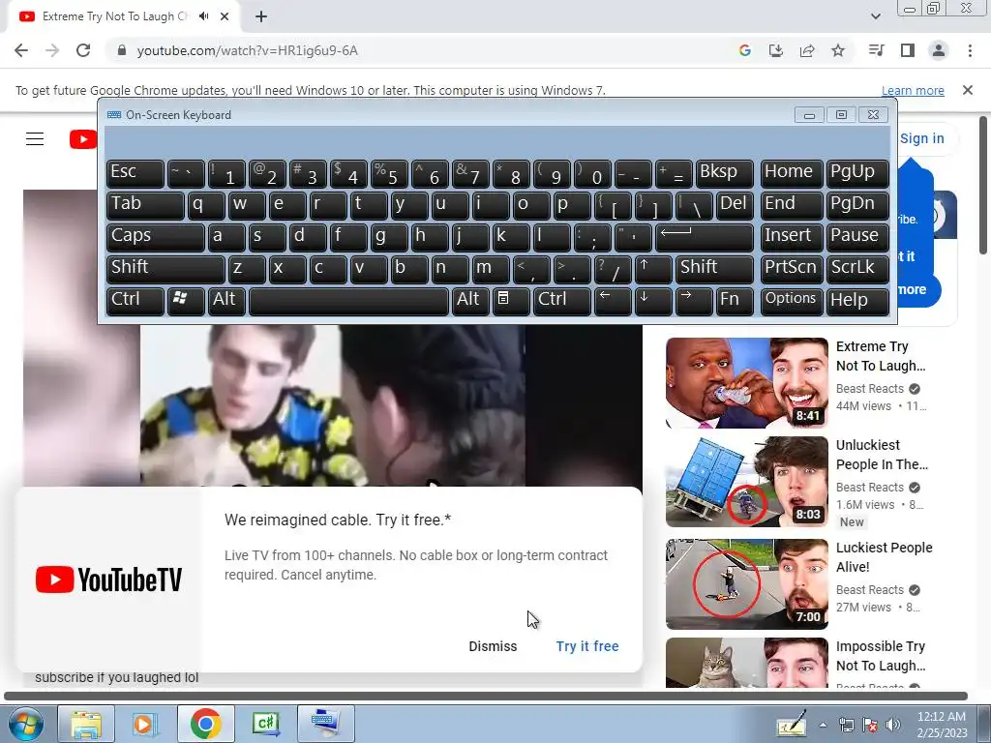Switch to Chrome in the taskbar
The width and height of the screenshot is (991, 743).
[205, 724]
